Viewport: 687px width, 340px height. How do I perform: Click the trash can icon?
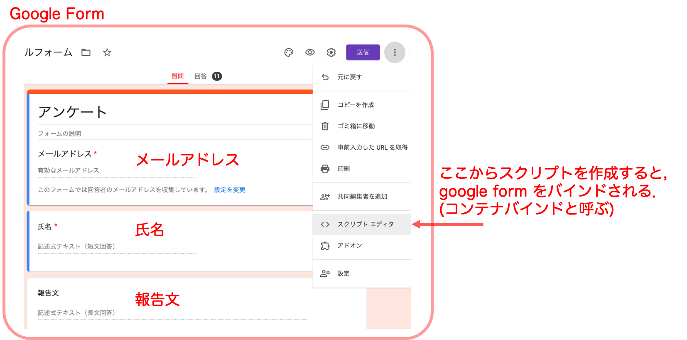click(325, 126)
